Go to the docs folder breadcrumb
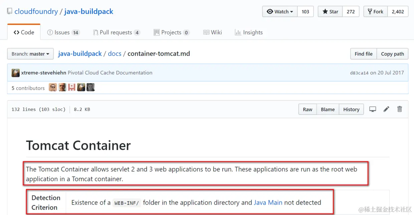Screen dimensions: 414x215 click(x=115, y=54)
